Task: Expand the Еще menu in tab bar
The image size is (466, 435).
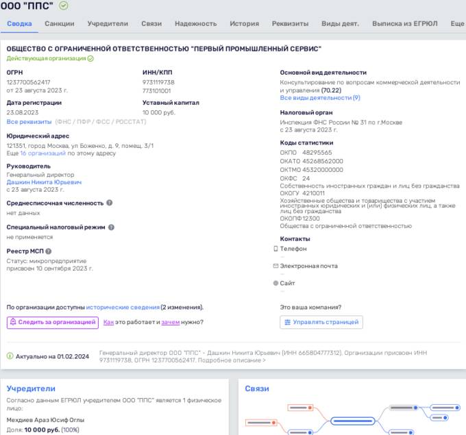Action: [x=457, y=24]
